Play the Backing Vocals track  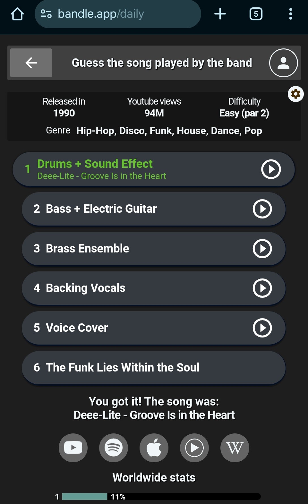(262, 288)
